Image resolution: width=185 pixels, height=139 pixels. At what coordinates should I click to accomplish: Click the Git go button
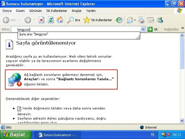[x=152, y=29]
